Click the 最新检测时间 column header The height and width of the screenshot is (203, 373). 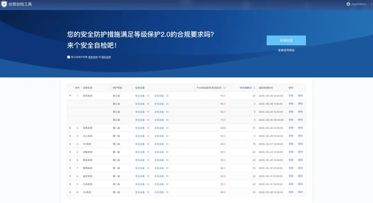[x=266, y=88]
